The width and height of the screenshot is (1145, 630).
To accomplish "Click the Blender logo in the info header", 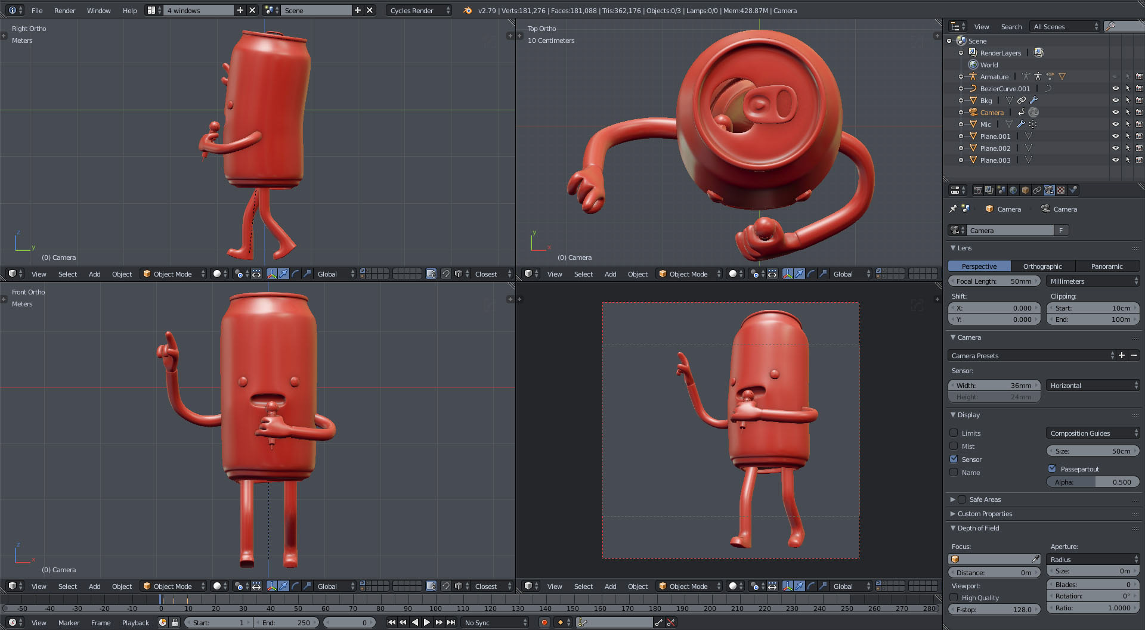I will click(468, 10).
